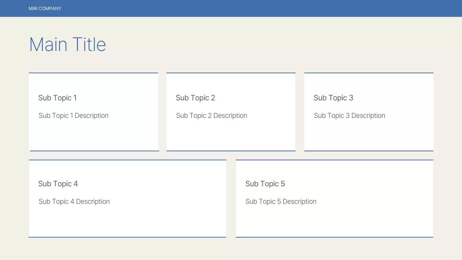462x260 pixels.
Task: Click the Sub Topic 2 Description text
Action: pyautogui.click(x=212, y=116)
